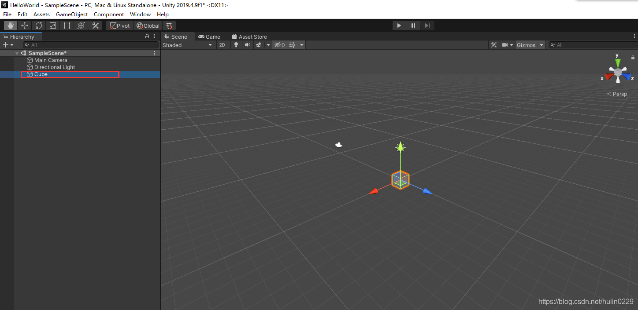Select Directional Light in Hierarchy

[x=55, y=67]
